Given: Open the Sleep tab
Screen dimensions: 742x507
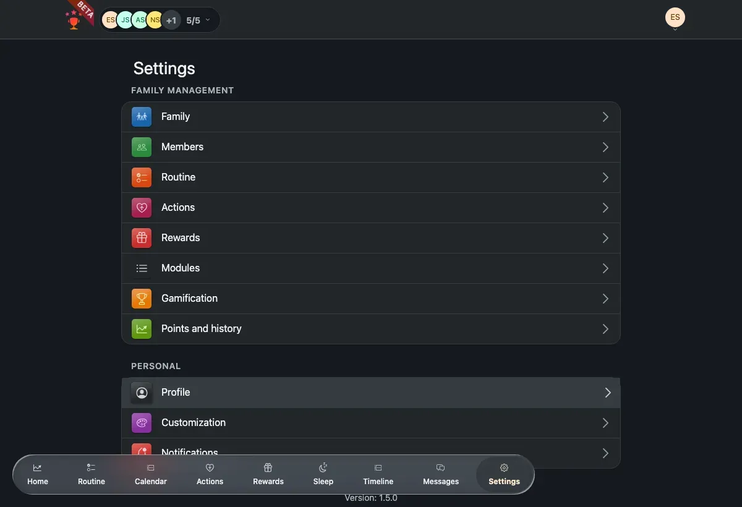Looking at the screenshot, I should click(323, 474).
